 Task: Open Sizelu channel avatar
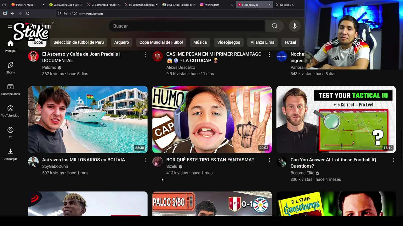click(157, 162)
